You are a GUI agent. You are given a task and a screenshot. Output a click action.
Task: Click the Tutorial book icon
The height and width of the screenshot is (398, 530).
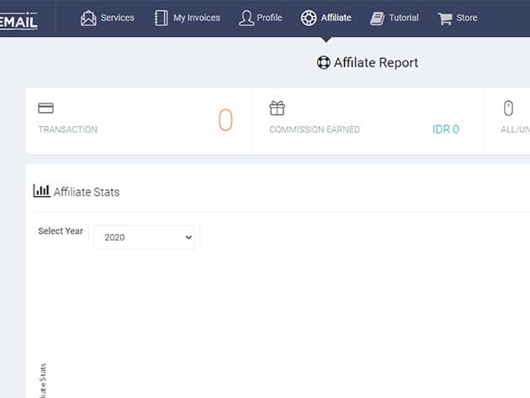click(377, 18)
